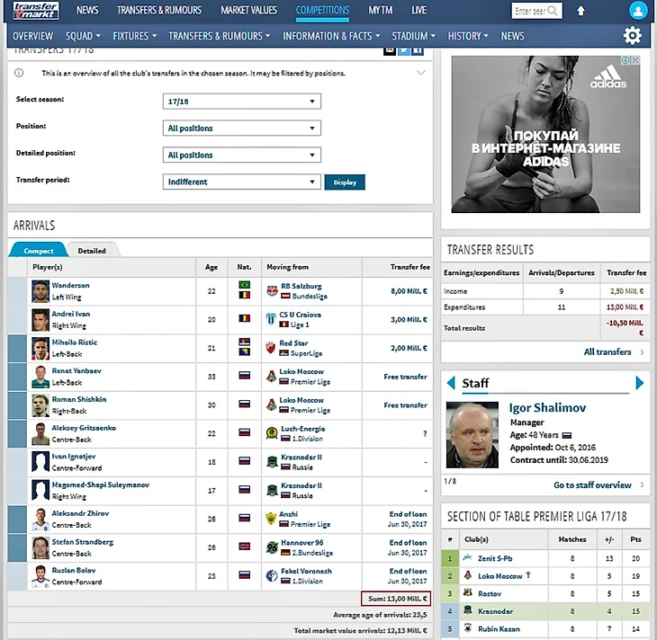The height and width of the screenshot is (640, 657).
Task: Open the Select season dropdown
Action: [x=241, y=102]
